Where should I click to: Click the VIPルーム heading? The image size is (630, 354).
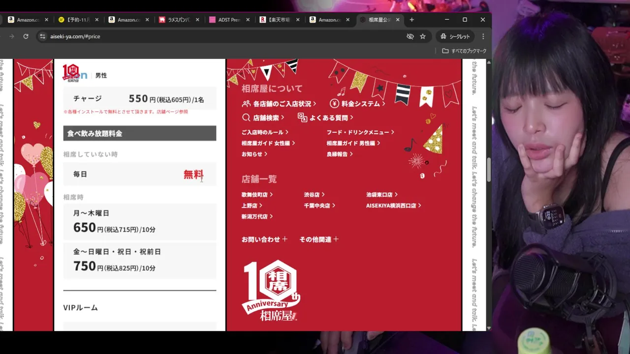pyautogui.click(x=81, y=308)
